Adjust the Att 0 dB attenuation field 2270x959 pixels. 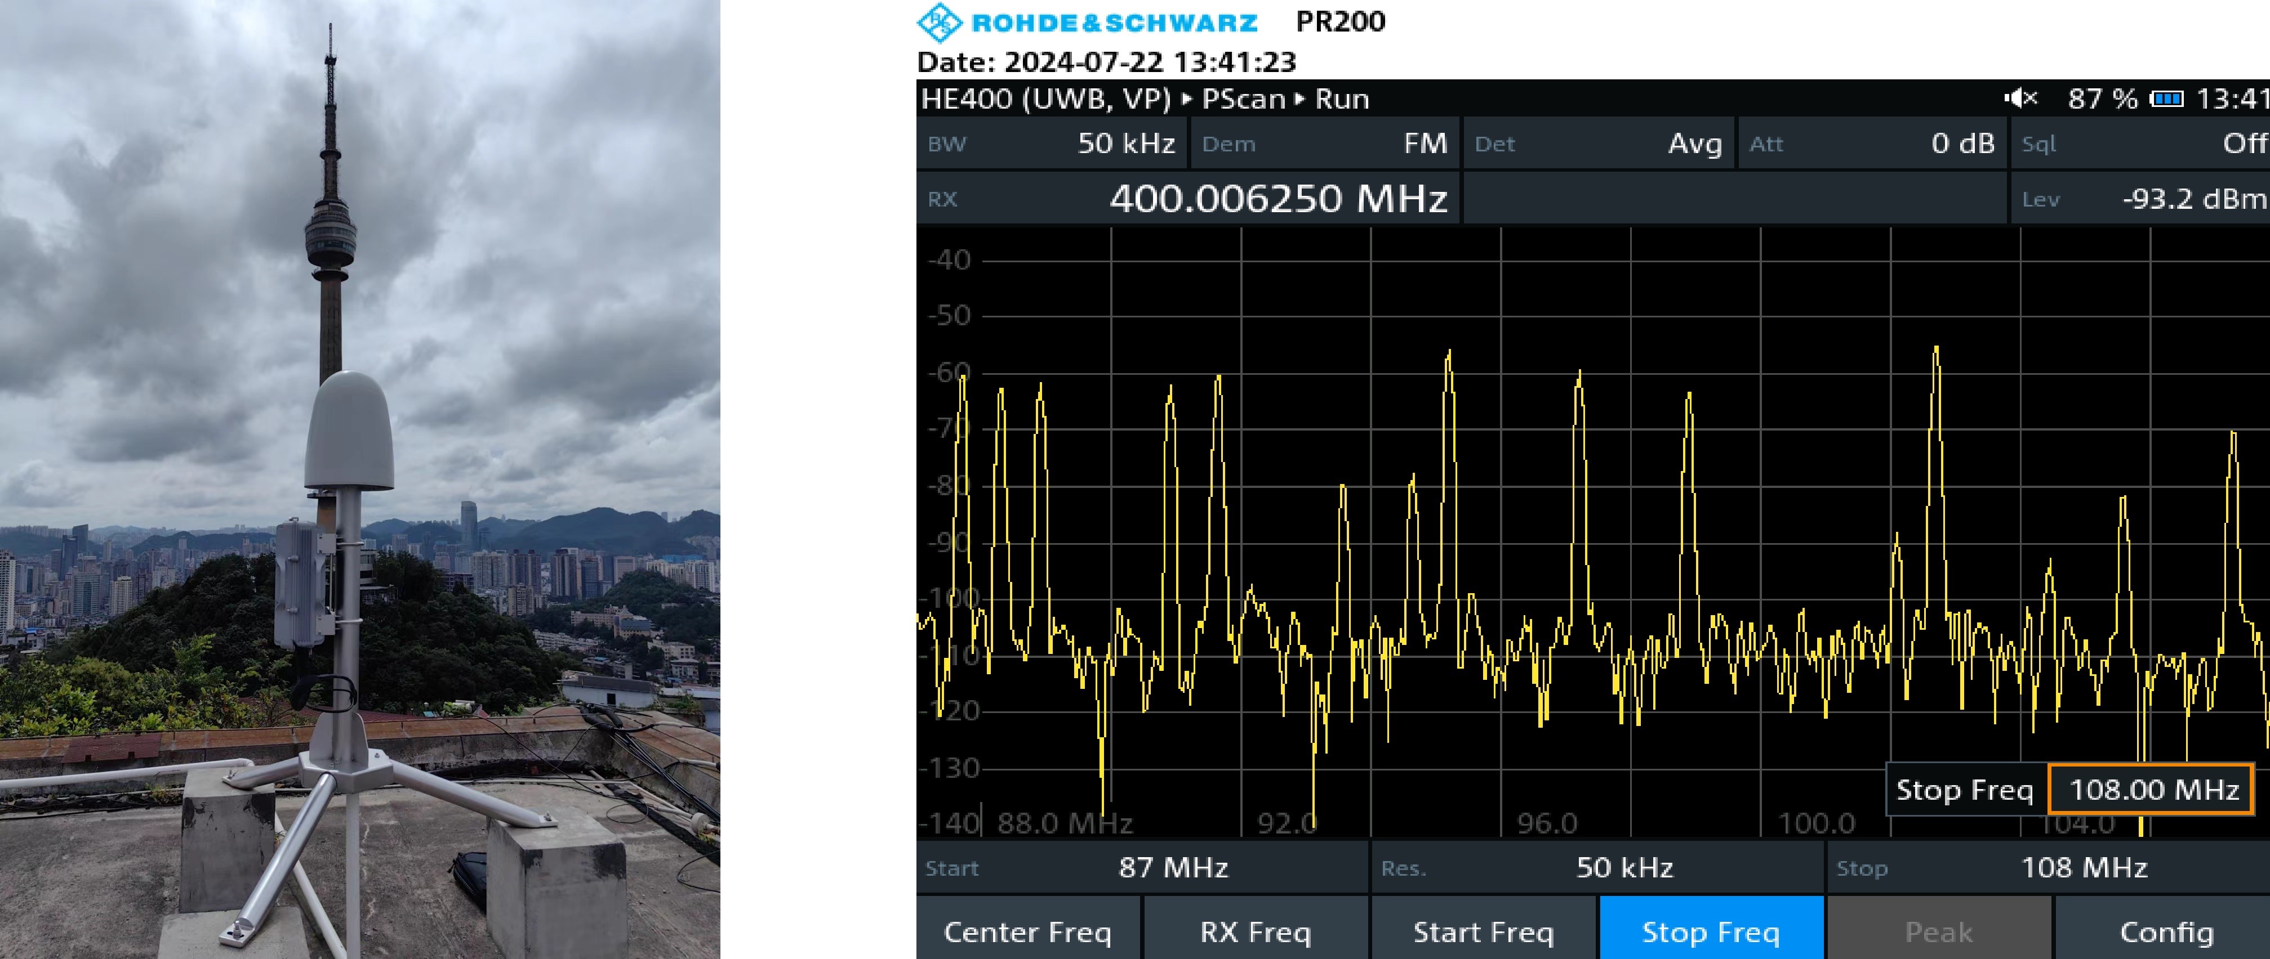tap(1872, 142)
